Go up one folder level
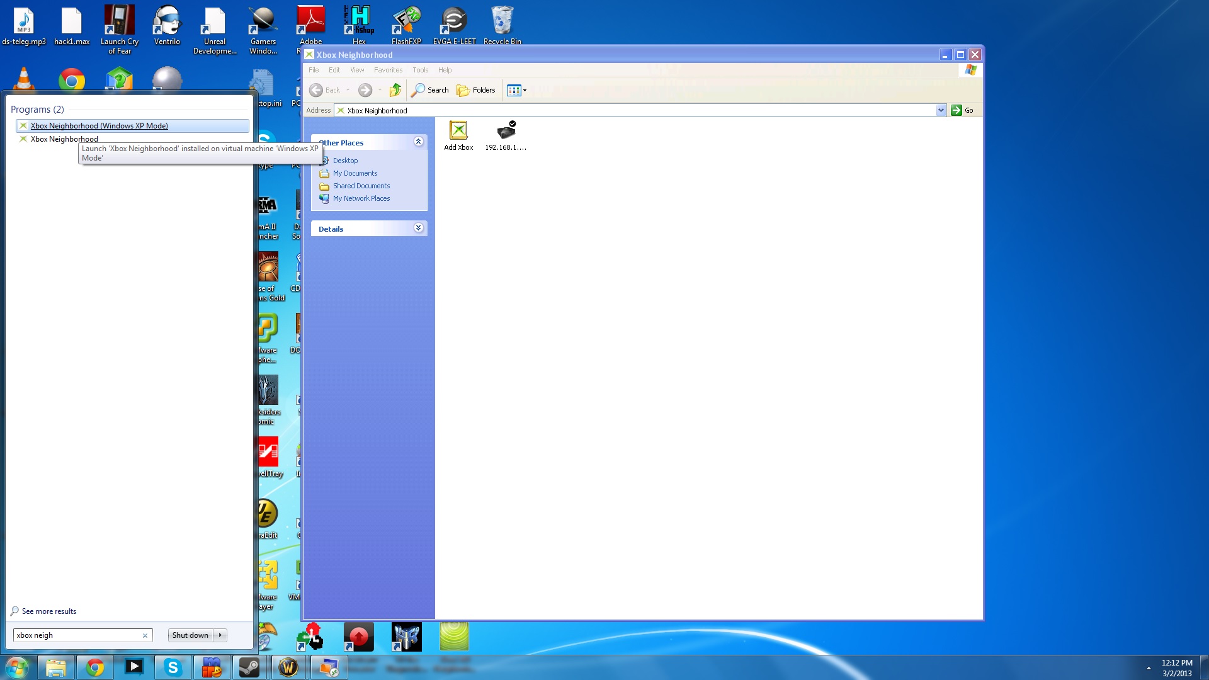The height and width of the screenshot is (680, 1209). (395, 90)
